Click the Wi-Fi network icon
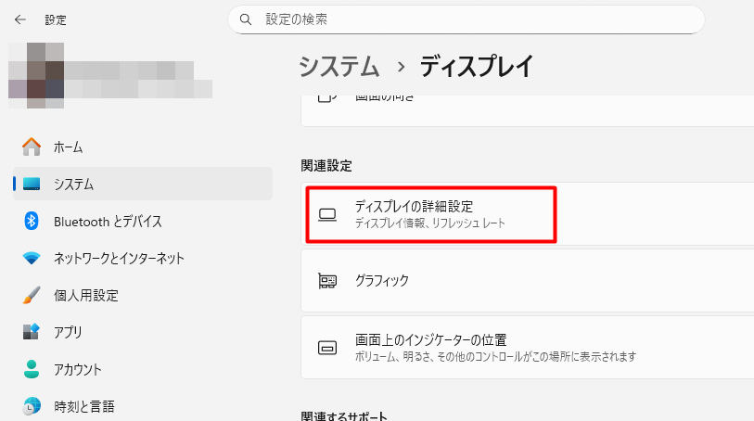This screenshot has height=421, width=754. [x=32, y=258]
